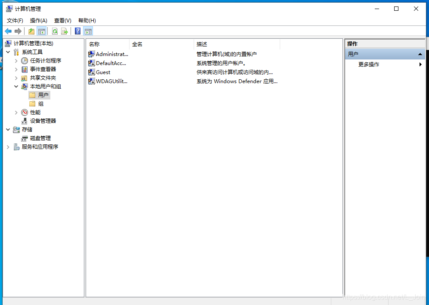Click the Export list toolbar icon
Screen dimensions: 429x305
(x=65, y=31)
